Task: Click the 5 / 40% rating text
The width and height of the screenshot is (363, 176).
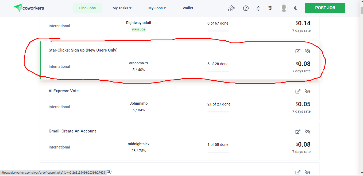Action: click(139, 70)
